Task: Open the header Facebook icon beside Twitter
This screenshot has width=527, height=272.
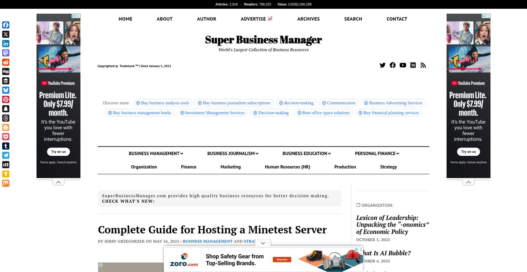Action: click(393, 65)
